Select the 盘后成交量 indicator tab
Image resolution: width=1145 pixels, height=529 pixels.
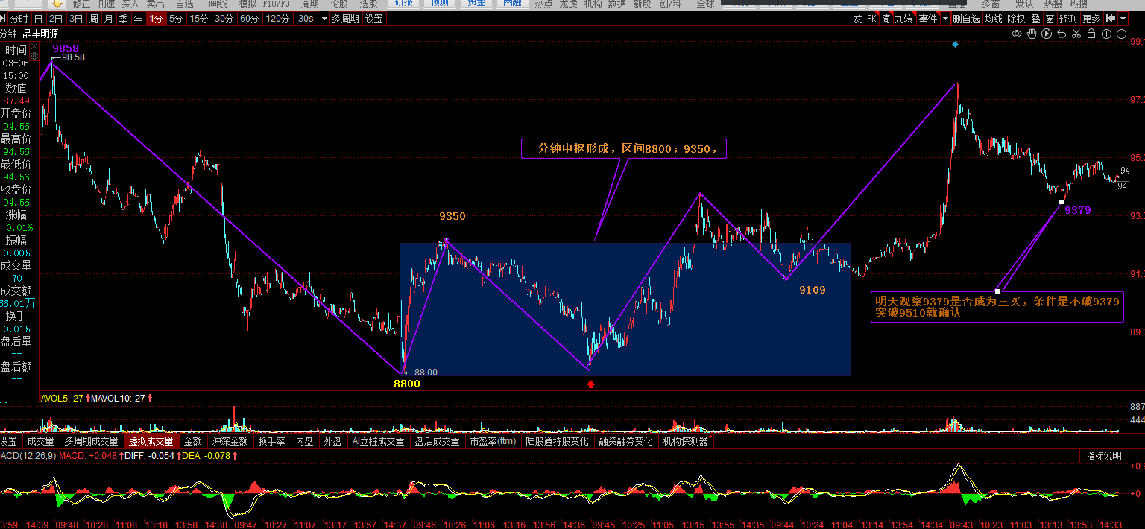(438, 441)
